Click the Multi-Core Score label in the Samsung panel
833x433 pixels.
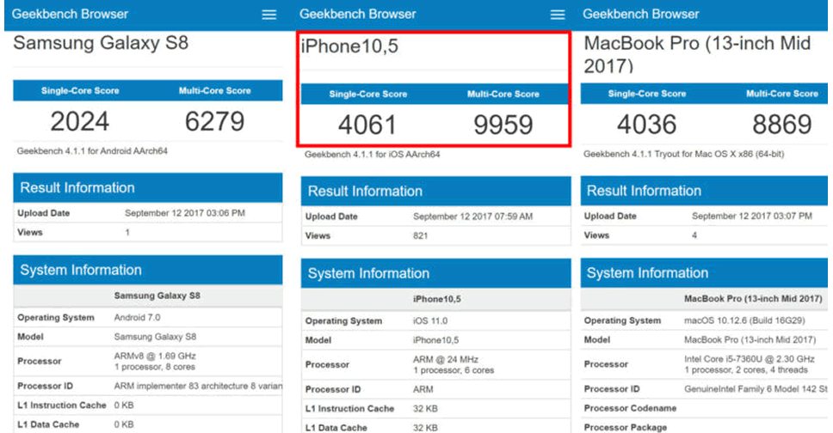pos(214,90)
